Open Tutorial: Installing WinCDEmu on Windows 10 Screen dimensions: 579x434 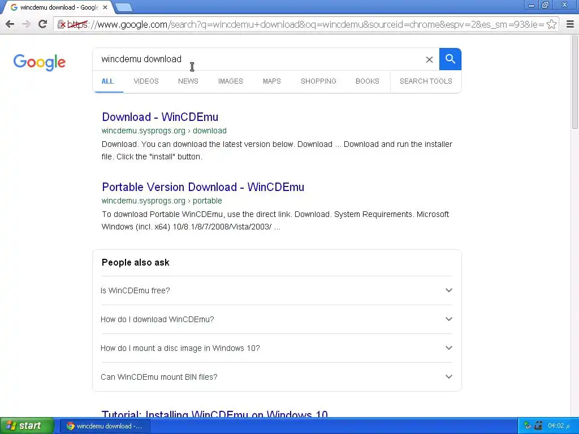pos(215,414)
